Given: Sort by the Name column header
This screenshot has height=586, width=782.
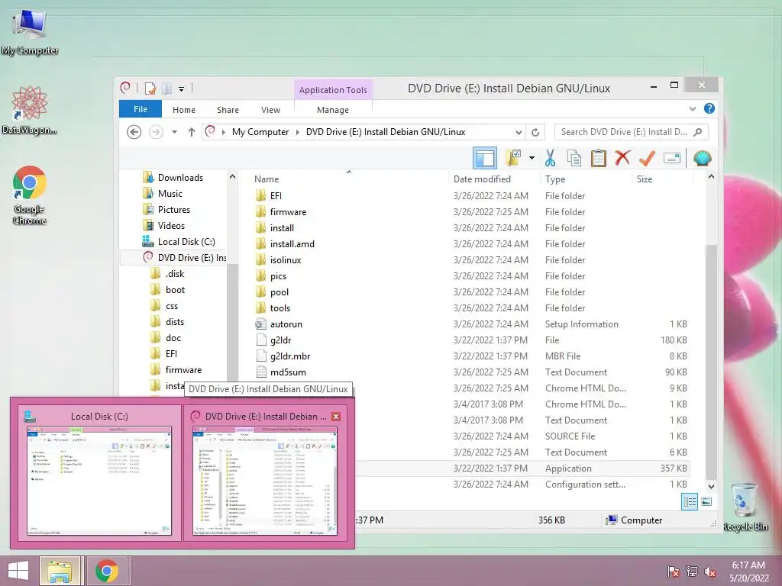Looking at the screenshot, I should [267, 179].
